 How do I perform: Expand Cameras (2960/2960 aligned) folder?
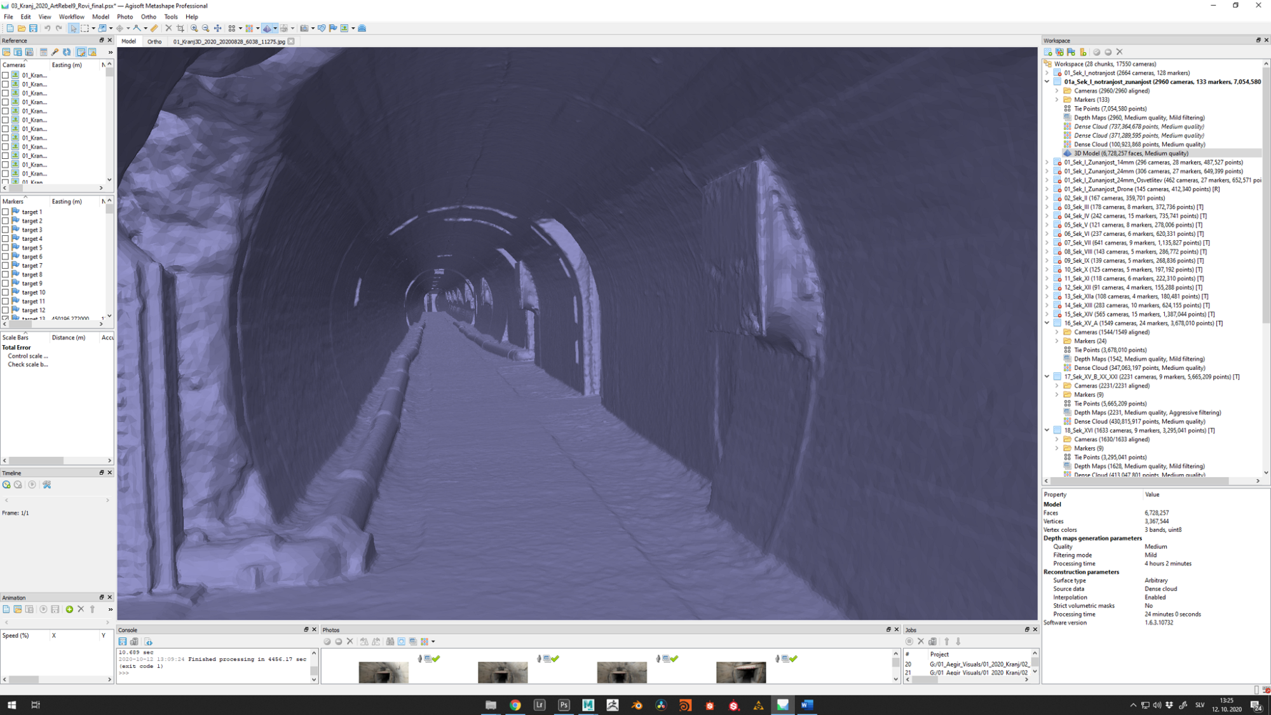pyautogui.click(x=1057, y=91)
